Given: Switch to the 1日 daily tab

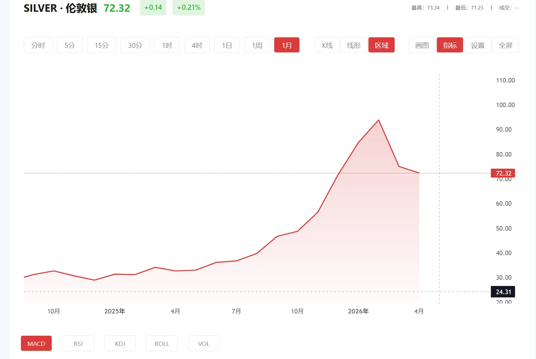Looking at the screenshot, I should coord(227,45).
